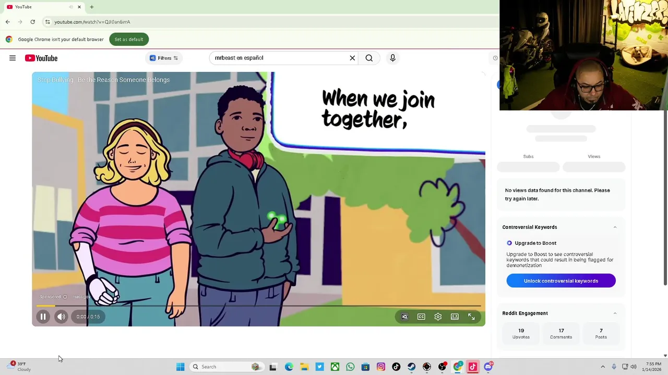668x375 pixels.
Task: Click the vidIQ icon in player controls
Action: click(404, 317)
